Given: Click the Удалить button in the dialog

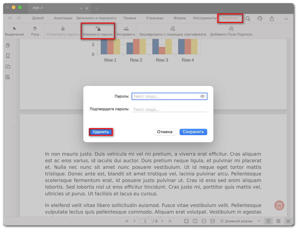Looking at the screenshot, I should tap(100, 132).
